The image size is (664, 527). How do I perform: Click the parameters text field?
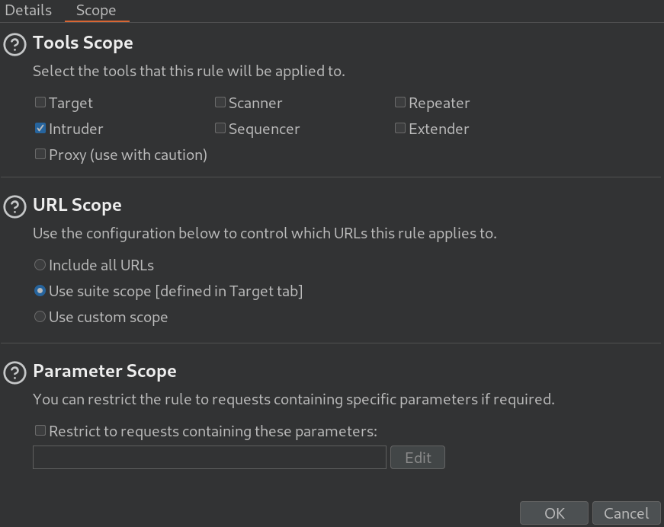tap(210, 457)
